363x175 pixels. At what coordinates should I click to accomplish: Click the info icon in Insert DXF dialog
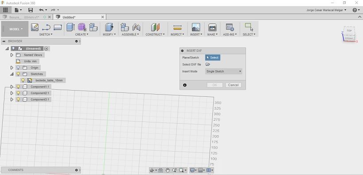(185, 85)
